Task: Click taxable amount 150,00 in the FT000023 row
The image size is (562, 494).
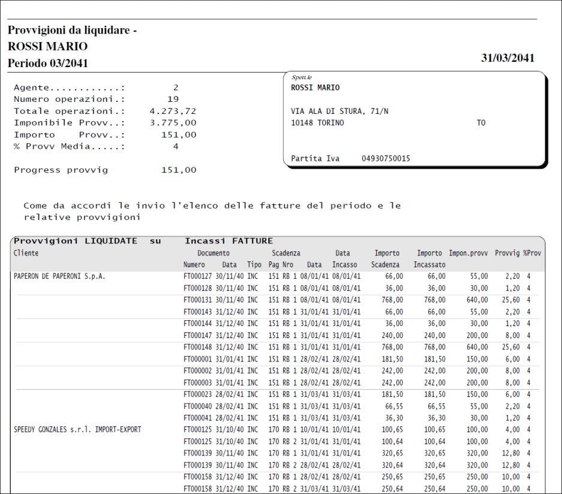Action: (477, 394)
